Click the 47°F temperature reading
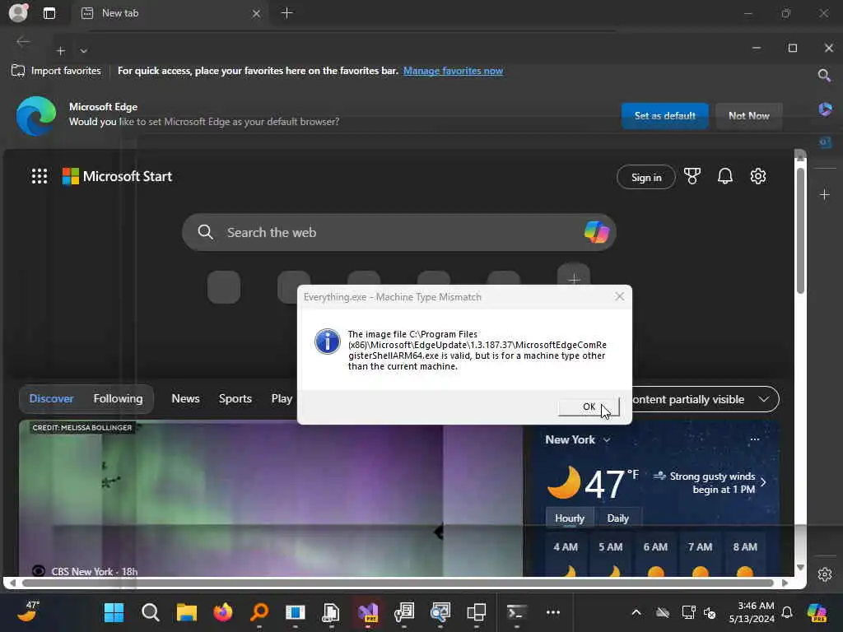This screenshot has height=632, width=843. (x=611, y=483)
